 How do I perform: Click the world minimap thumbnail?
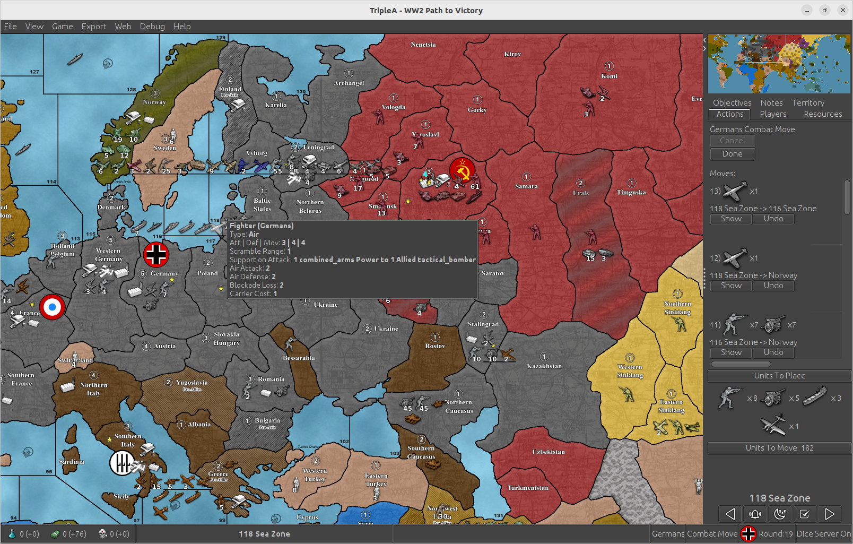tap(779, 64)
